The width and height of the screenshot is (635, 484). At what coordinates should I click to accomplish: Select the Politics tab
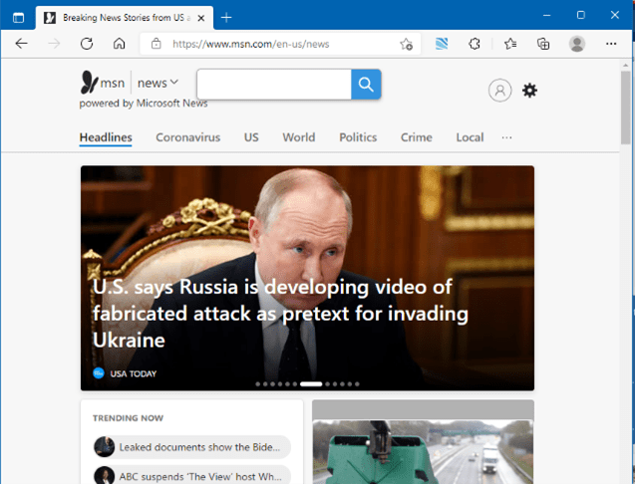(x=358, y=137)
